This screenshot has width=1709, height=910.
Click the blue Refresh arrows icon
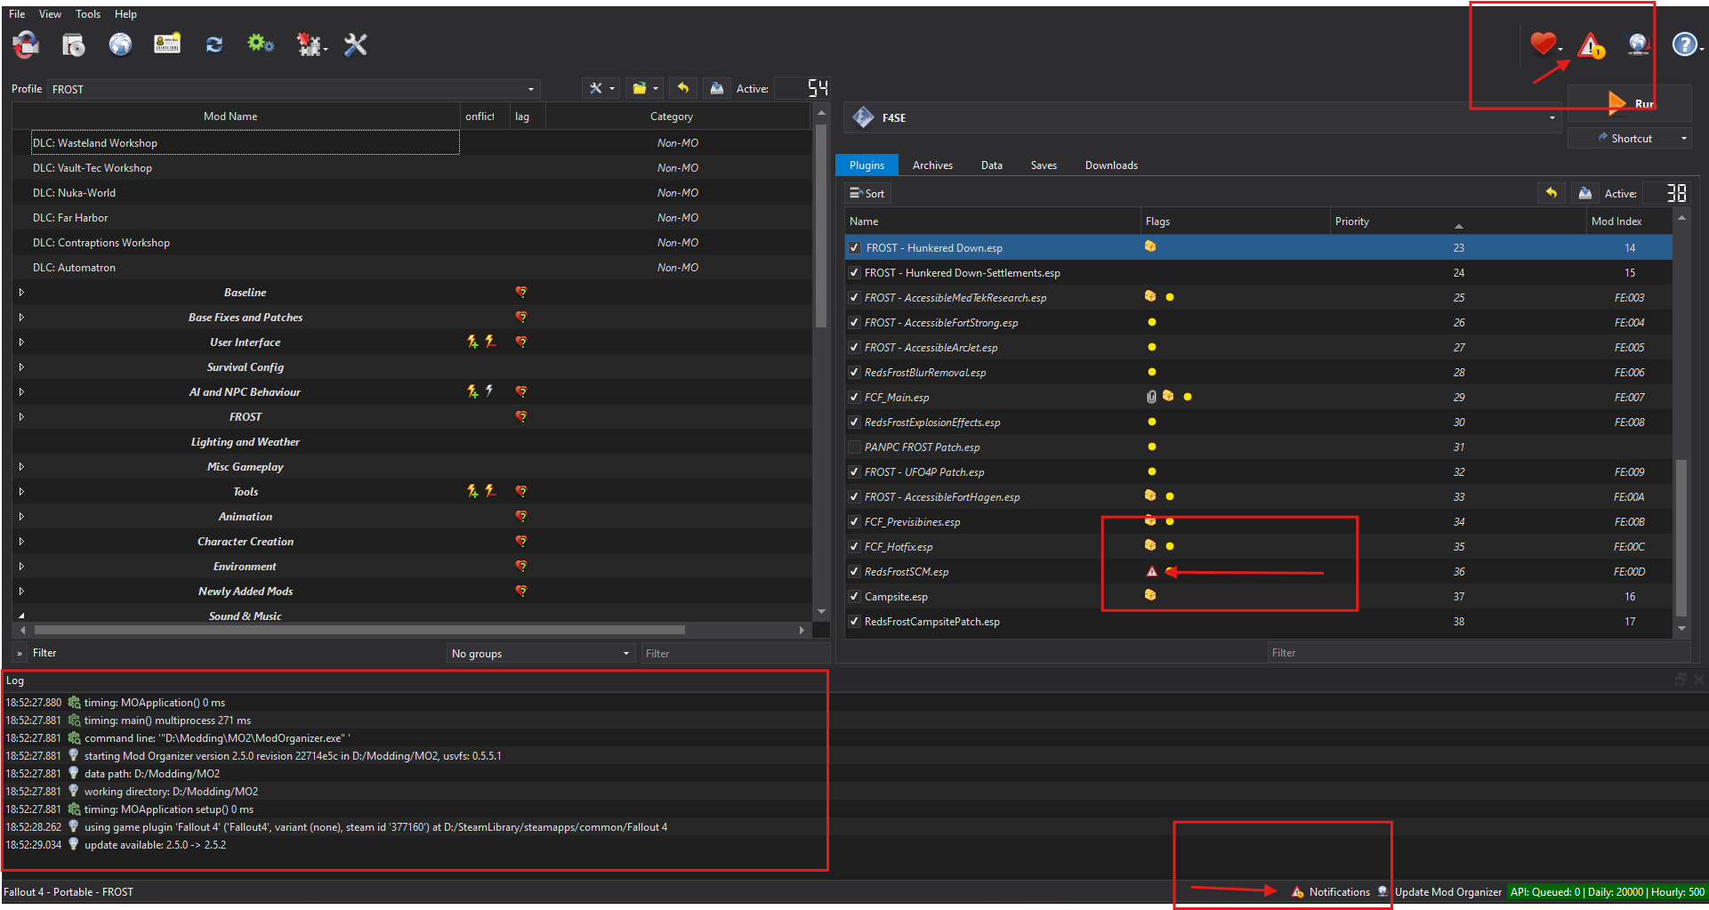point(214,44)
